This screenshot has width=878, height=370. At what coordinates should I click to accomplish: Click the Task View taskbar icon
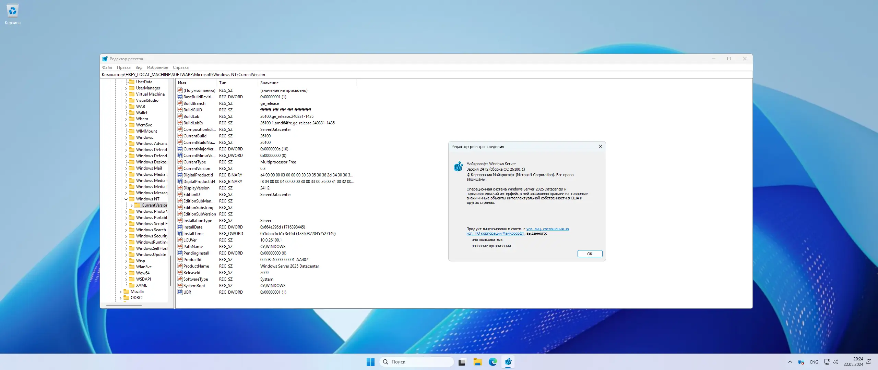click(x=462, y=362)
